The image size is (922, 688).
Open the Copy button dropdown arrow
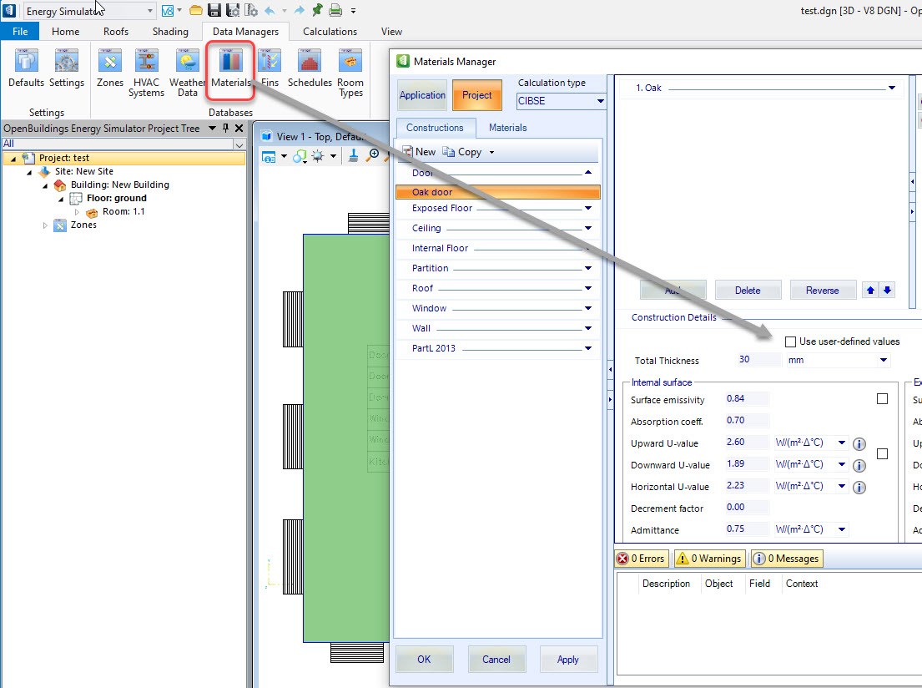tap(491, 153)
